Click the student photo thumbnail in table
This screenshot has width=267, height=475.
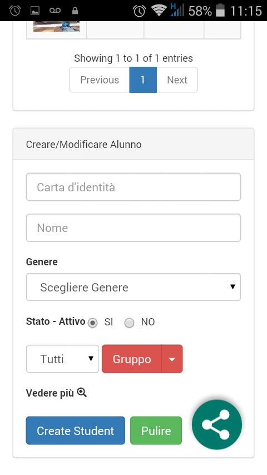(56, 26)
